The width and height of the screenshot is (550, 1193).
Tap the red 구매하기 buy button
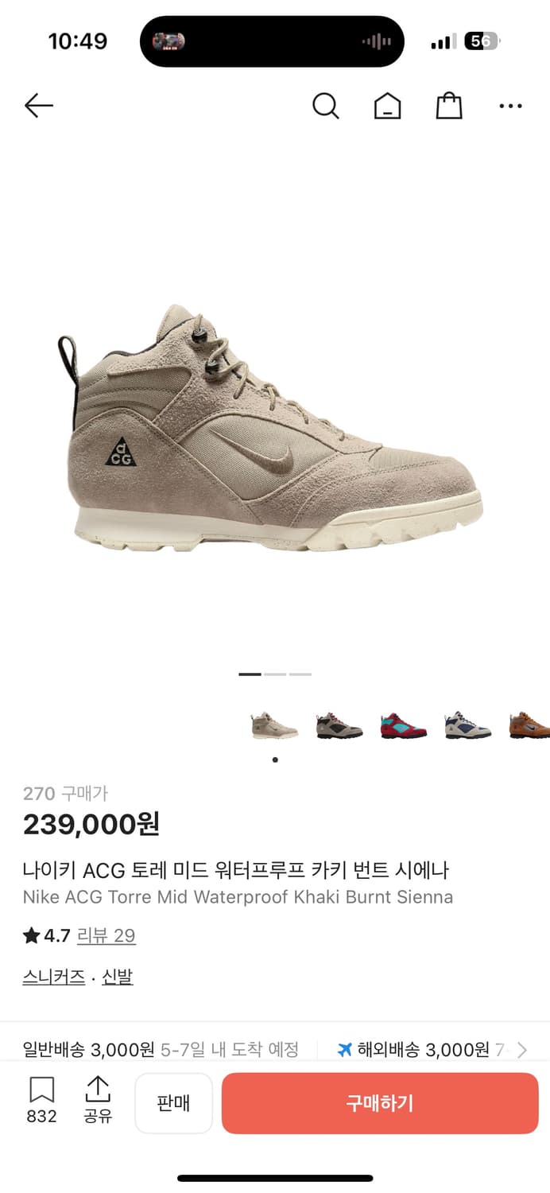pos(380,1103)
